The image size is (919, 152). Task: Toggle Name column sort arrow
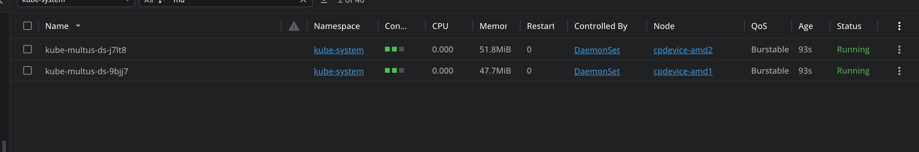78,26
